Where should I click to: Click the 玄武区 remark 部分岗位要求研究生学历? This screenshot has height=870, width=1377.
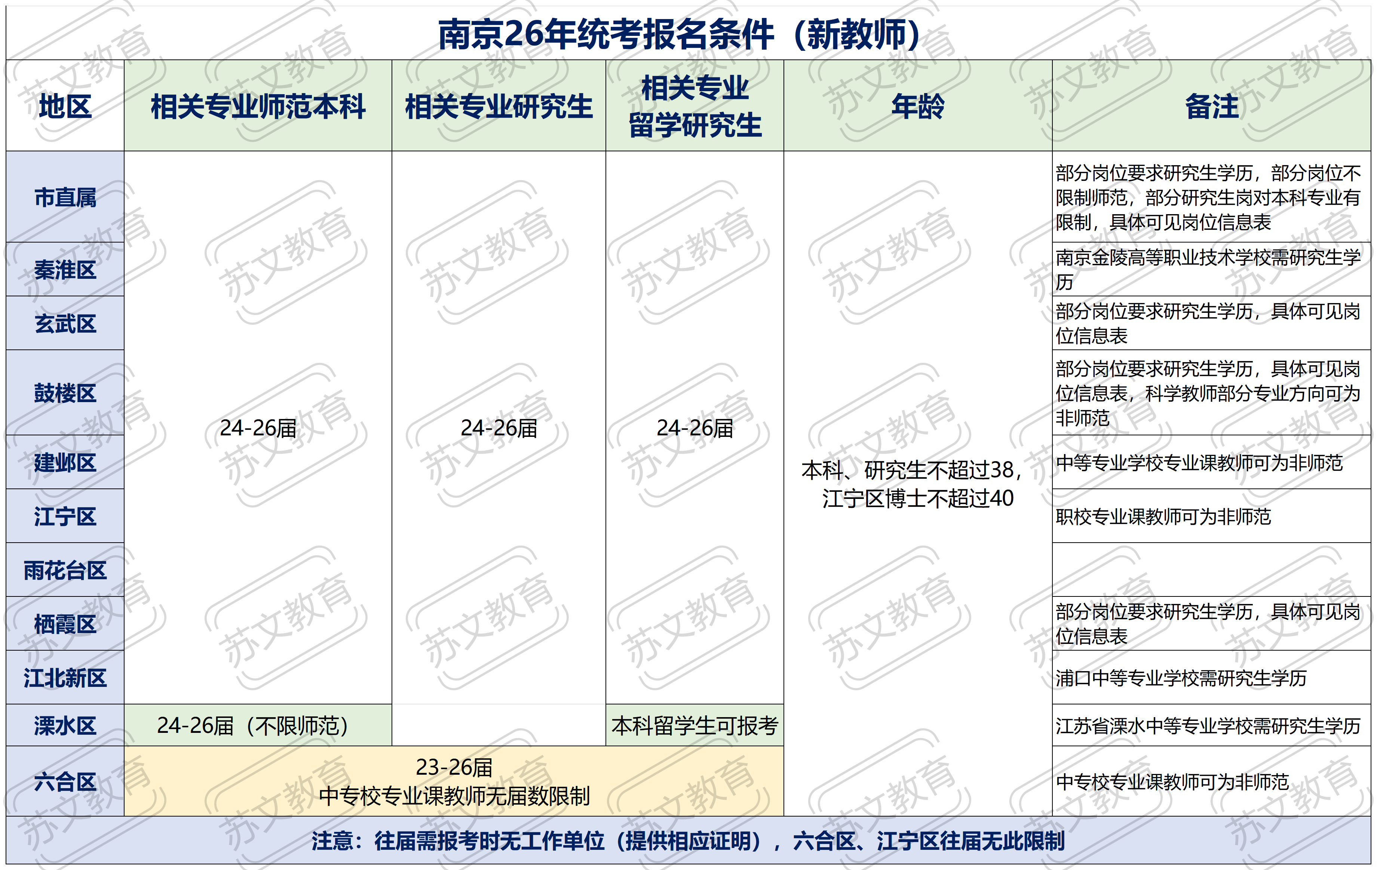(x=1212, y=323)
